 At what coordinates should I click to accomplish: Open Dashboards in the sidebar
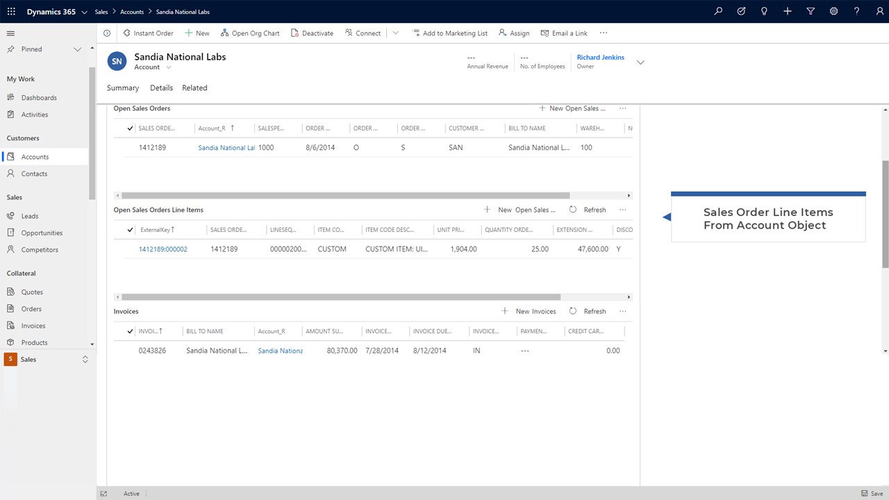(39, 98)
